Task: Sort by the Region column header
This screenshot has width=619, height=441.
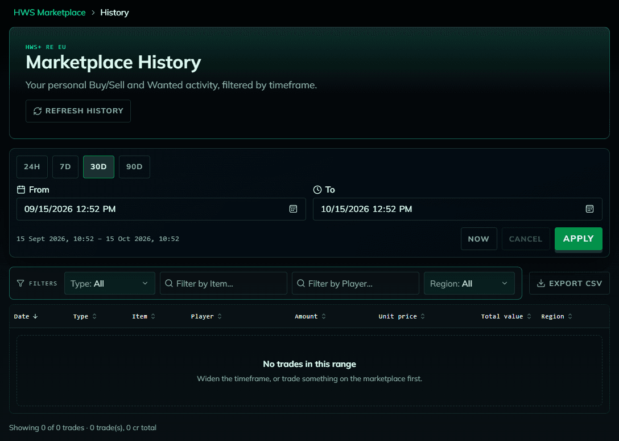Action: [556, 316]
